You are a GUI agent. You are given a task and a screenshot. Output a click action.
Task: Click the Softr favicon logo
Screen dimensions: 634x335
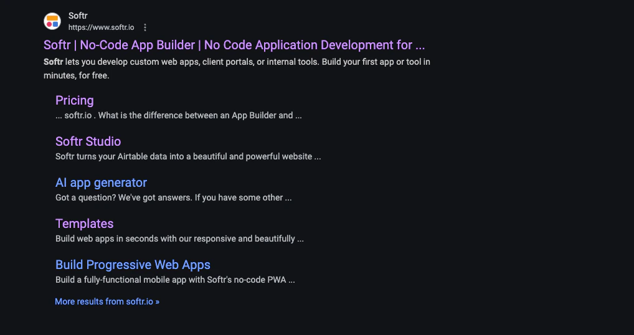click(x=52, y=21)
